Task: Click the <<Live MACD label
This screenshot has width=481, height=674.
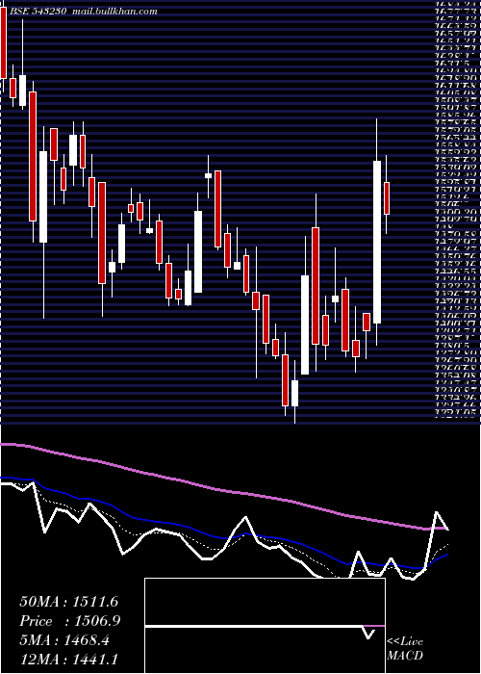Action: [405, 649]
